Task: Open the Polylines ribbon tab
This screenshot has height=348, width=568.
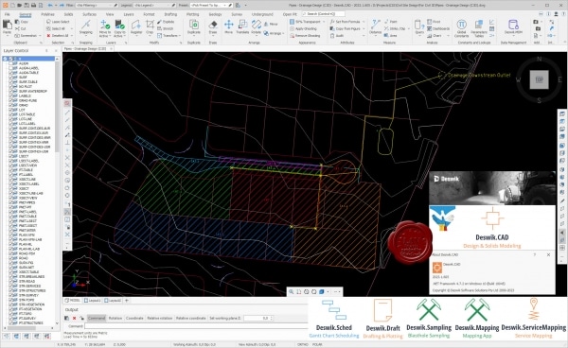Action: pos(47,14)
